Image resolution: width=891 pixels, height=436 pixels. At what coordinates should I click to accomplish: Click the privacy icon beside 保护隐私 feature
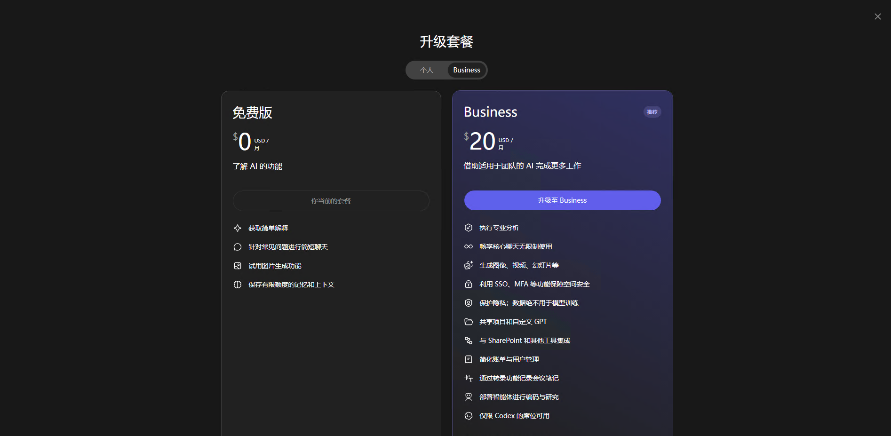coord(468,303)
